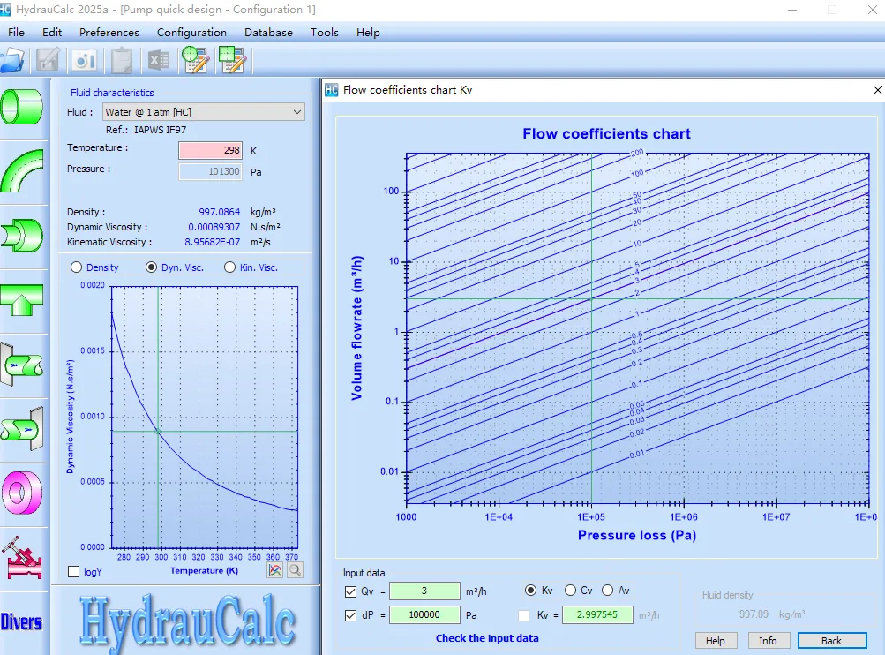Toggle the checkbox left of Kv result
885x655 pixels.
click(524, 615)
